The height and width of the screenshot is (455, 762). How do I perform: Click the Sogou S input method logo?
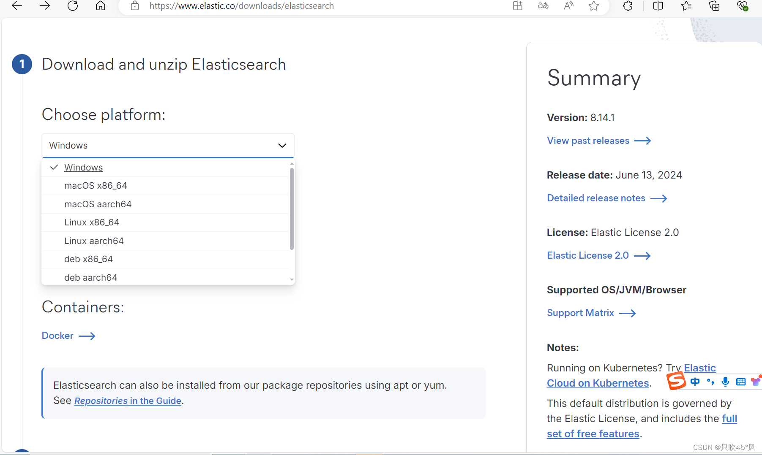(676, 381)
